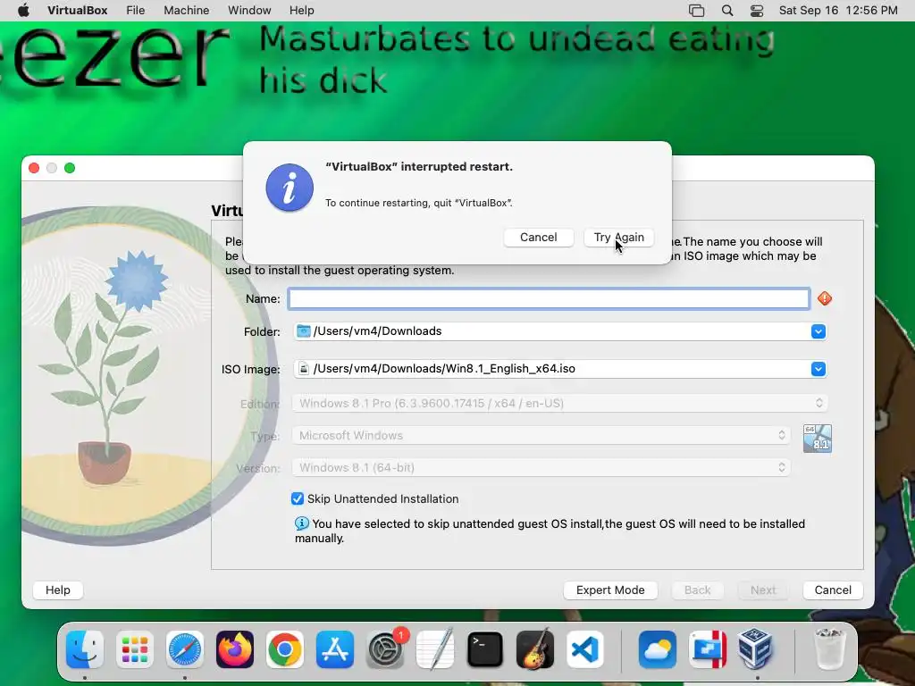The height and width of the screenshot is (686, 915).
Task: Open the remote desktop app beside VirtualBox in Dock
Action: (x=708, y=649)
